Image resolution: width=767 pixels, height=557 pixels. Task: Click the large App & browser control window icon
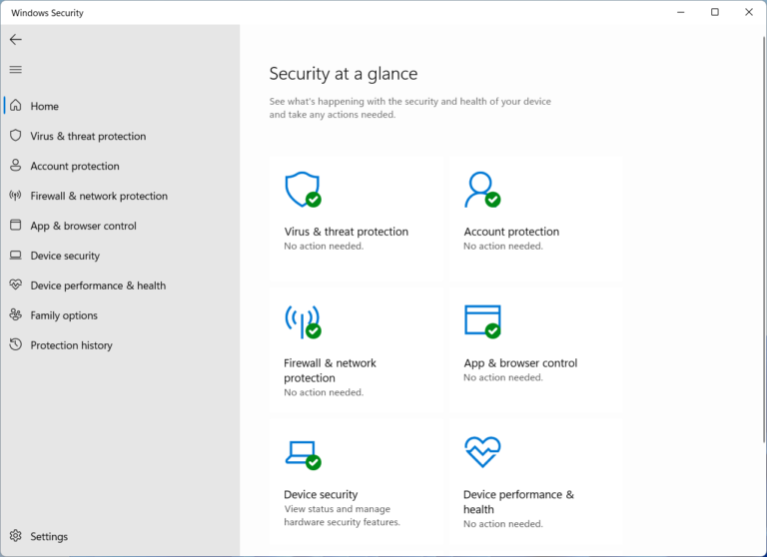482,321
